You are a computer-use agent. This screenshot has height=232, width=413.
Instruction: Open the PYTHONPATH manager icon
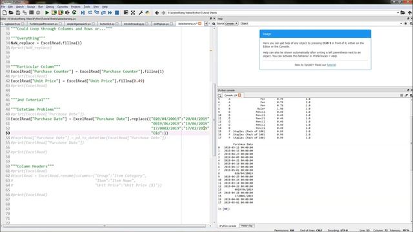148,12
